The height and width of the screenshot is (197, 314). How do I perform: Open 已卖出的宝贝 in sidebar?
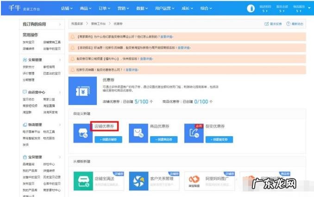[52, 73]
